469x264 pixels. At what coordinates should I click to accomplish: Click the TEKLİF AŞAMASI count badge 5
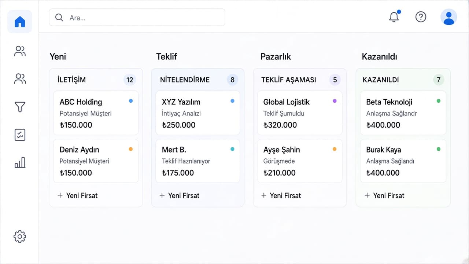click(x=335, y=80)
